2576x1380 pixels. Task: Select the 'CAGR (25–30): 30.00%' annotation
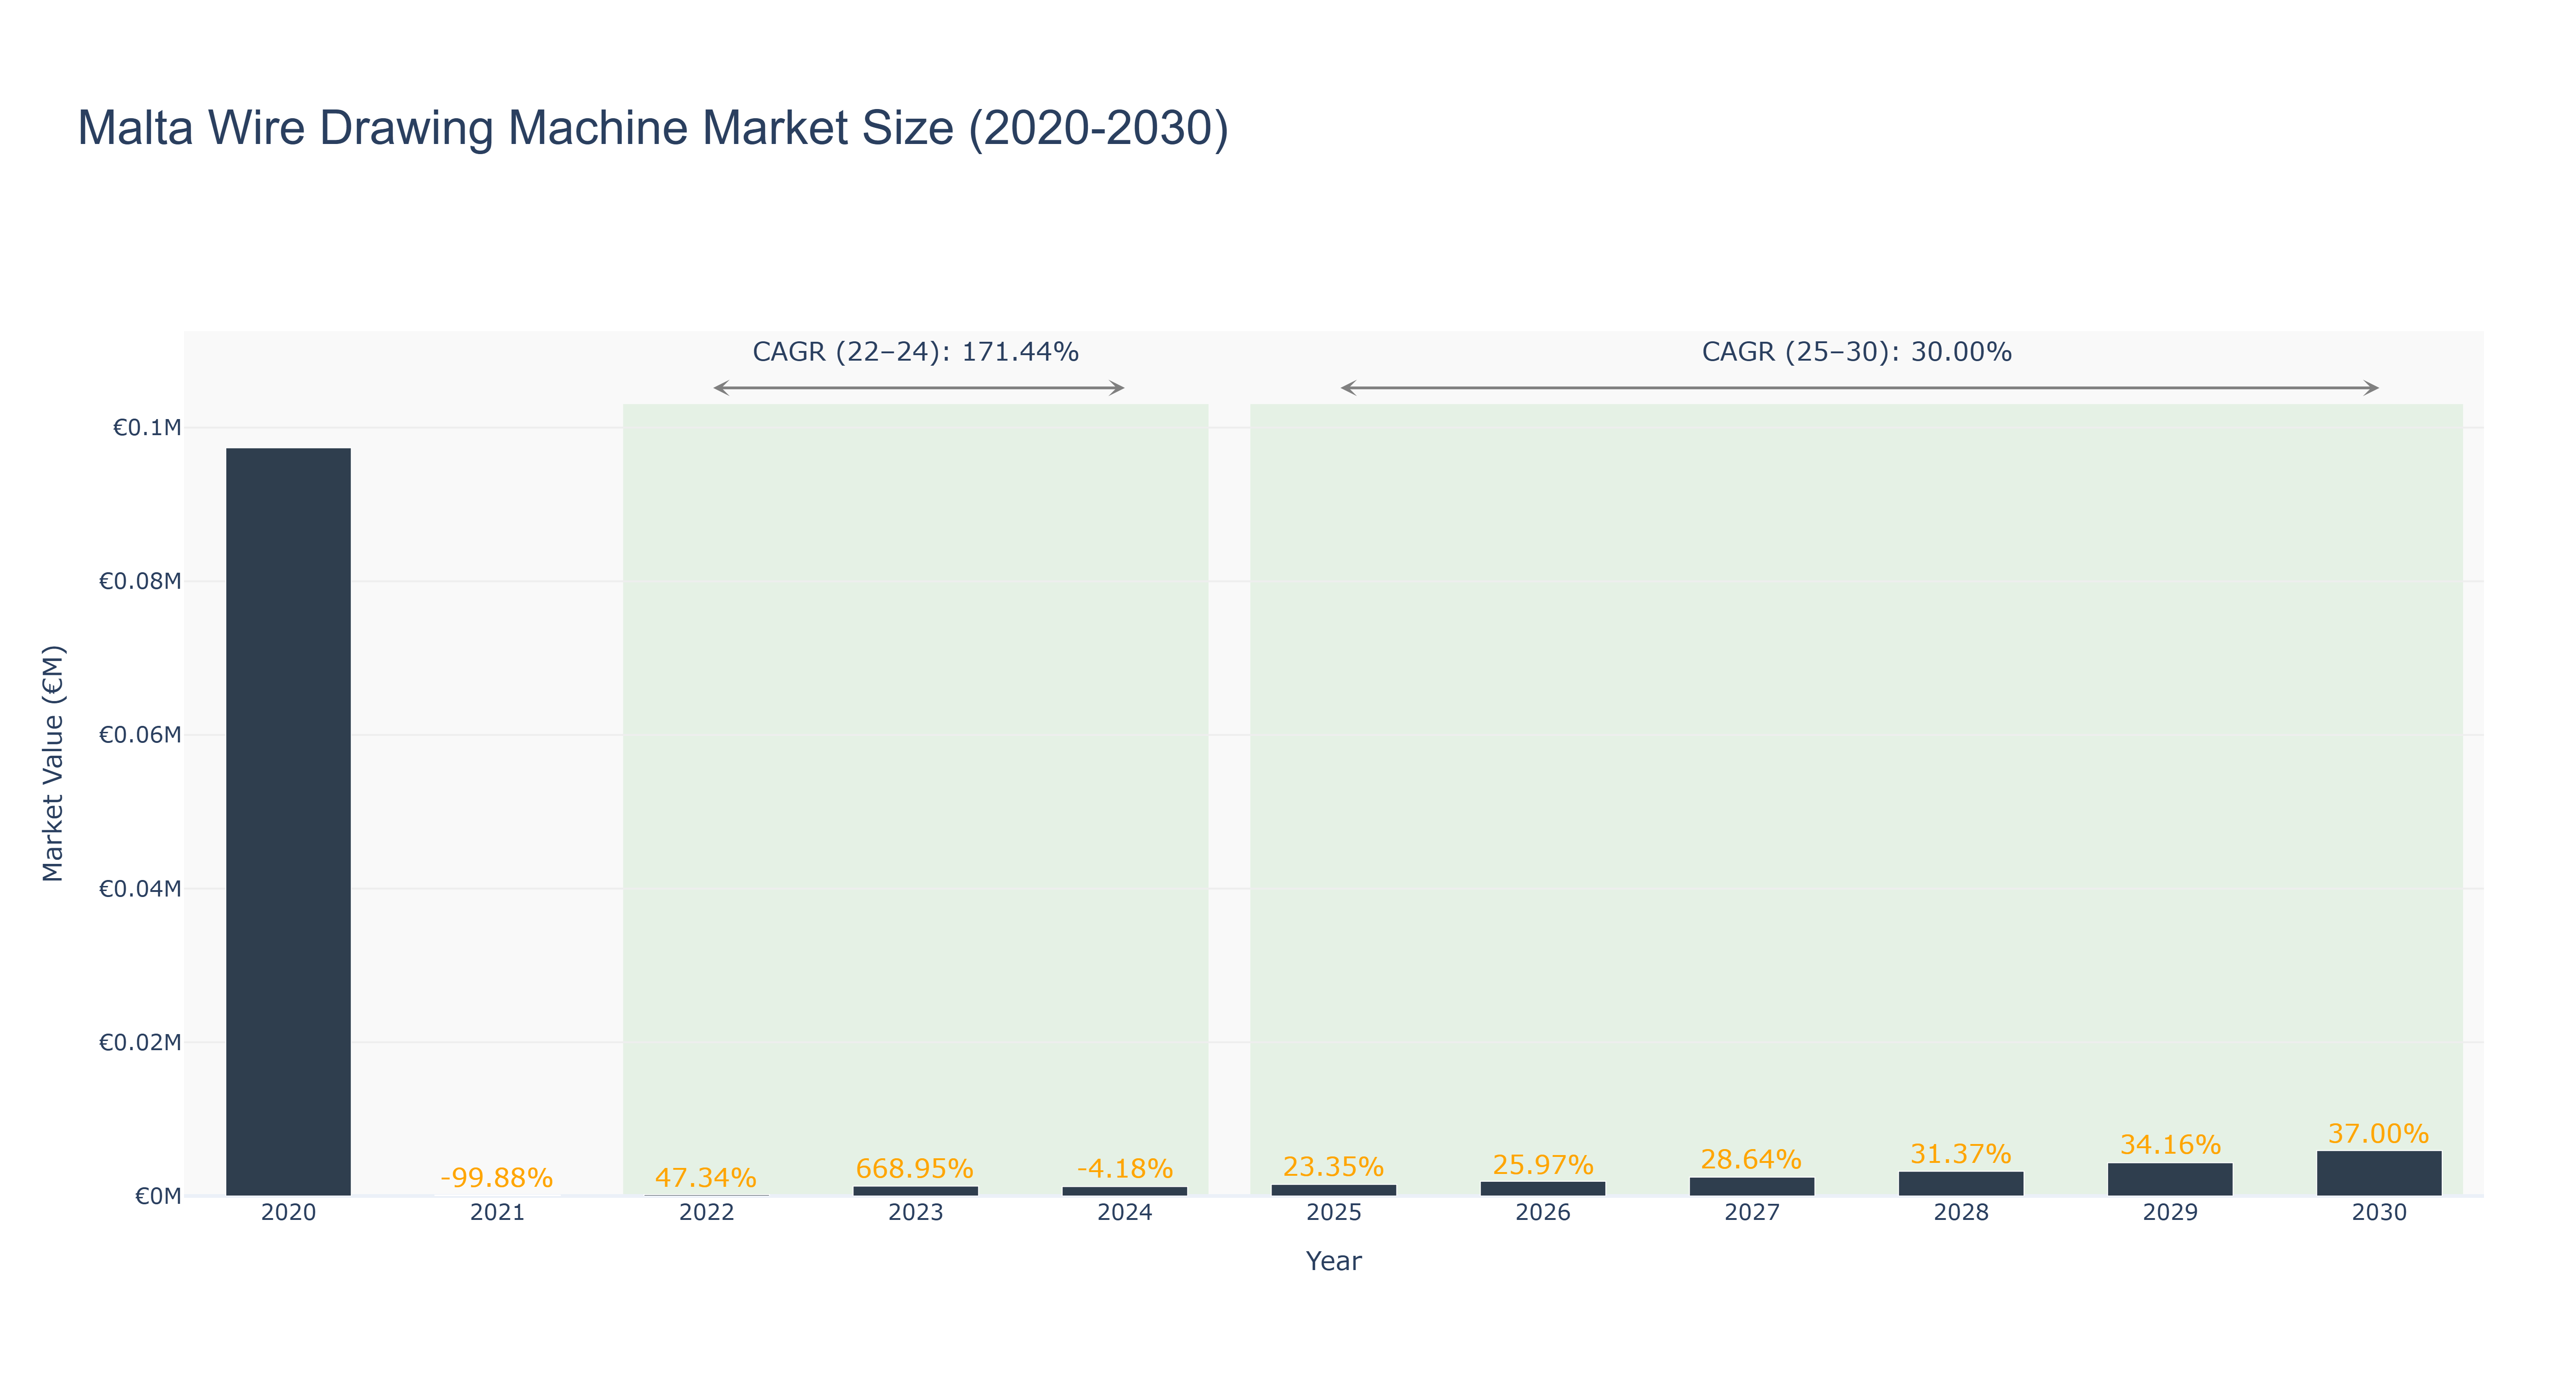[1857, 352]
